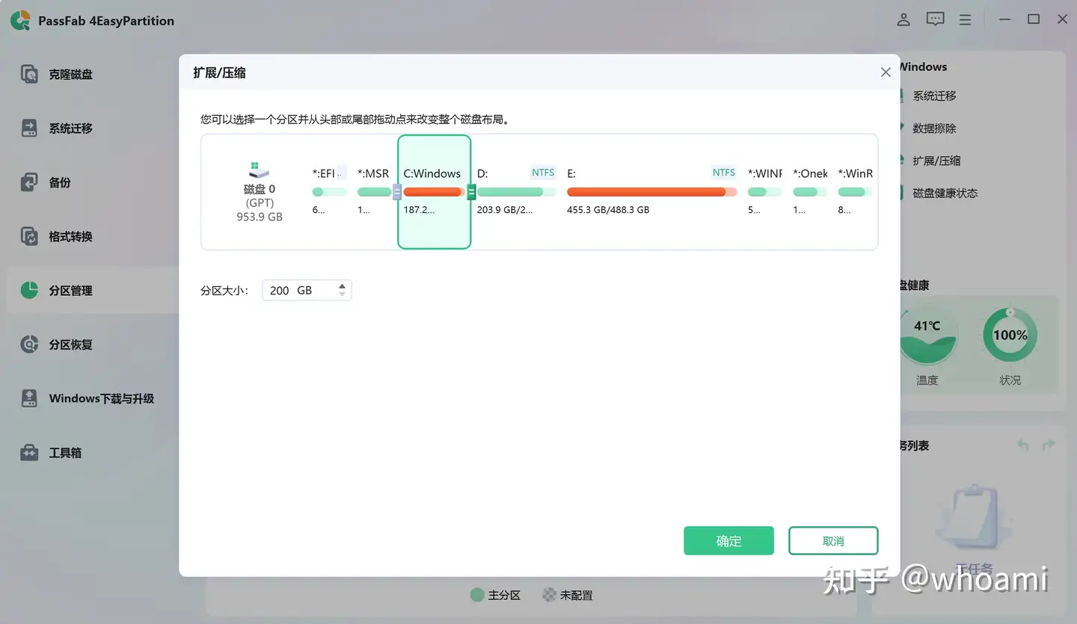Viewport: 1077px width, 624px height.
Task: Click the 分区恢复 recovery icon
Action: click(x=29, y=345)
